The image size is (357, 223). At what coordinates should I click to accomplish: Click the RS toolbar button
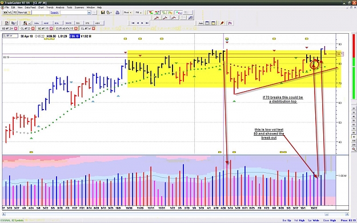[15, 13]
